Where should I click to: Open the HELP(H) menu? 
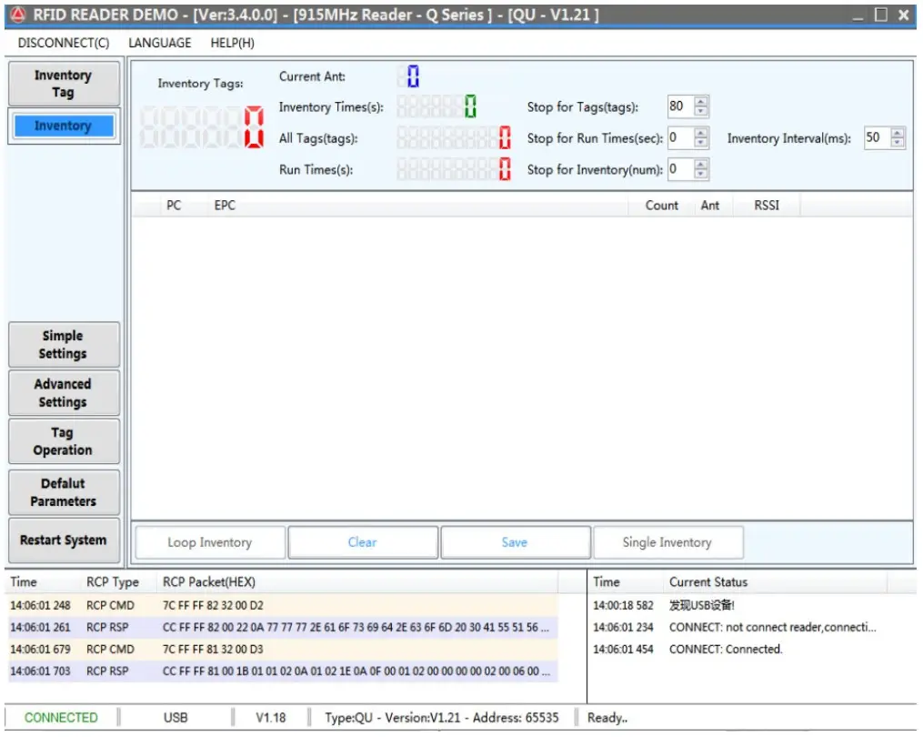click(232, 43)
